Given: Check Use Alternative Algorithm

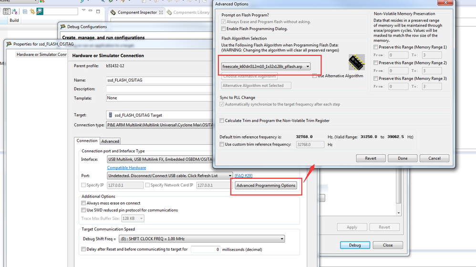Looking at the screenshot, I should coord(314,76).
